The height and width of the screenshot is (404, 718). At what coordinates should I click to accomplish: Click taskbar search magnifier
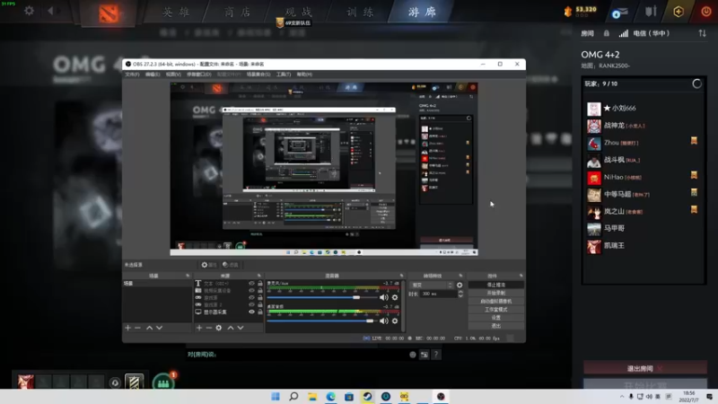293,397
